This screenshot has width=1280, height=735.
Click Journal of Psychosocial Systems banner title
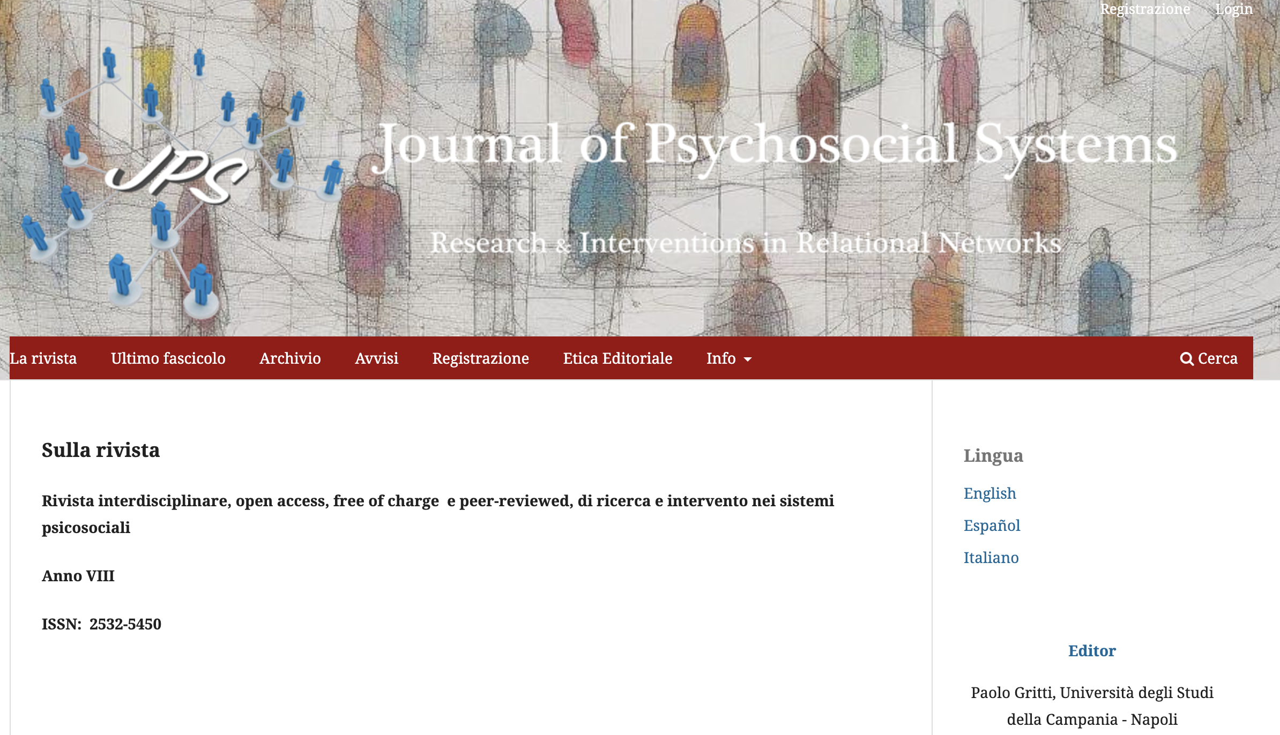click(777, 145)
